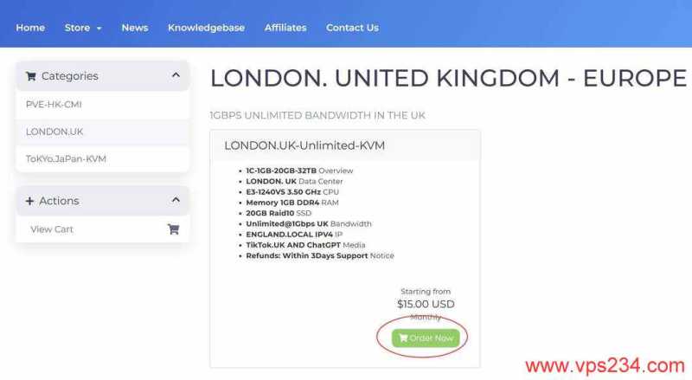This screenshot has width=692, height=380.
Task: Select the PVE-HK-CMI category
Action: coord(102,105)
